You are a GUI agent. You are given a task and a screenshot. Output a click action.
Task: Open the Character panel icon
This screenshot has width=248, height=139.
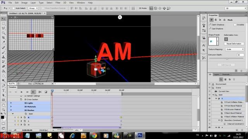[x=204, y=45]
